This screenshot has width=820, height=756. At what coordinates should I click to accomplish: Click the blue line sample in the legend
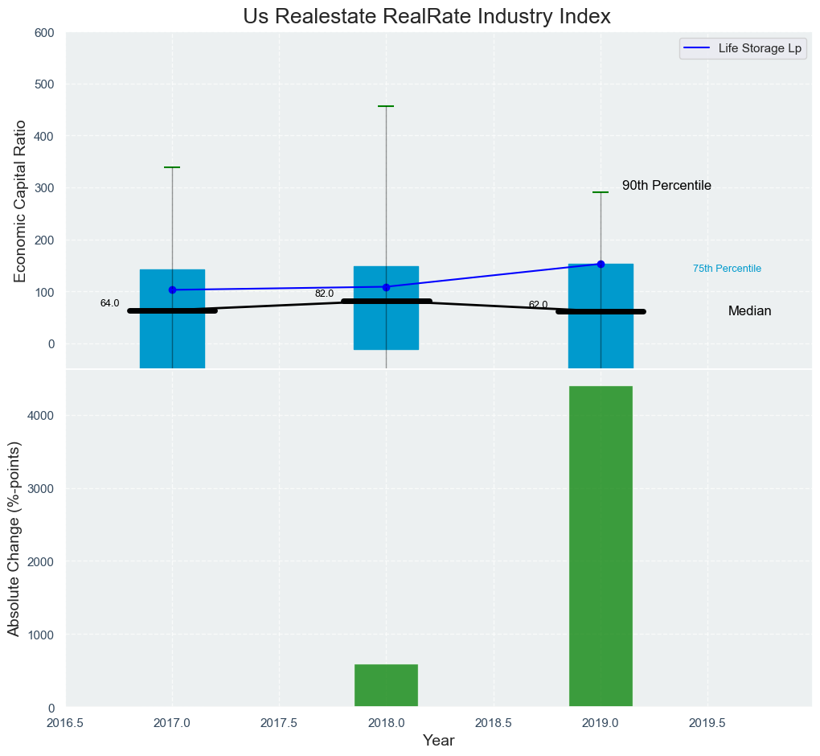pos(697,48)
